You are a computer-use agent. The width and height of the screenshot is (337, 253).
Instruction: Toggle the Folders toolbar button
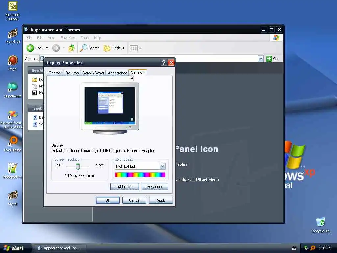(114, 48)
